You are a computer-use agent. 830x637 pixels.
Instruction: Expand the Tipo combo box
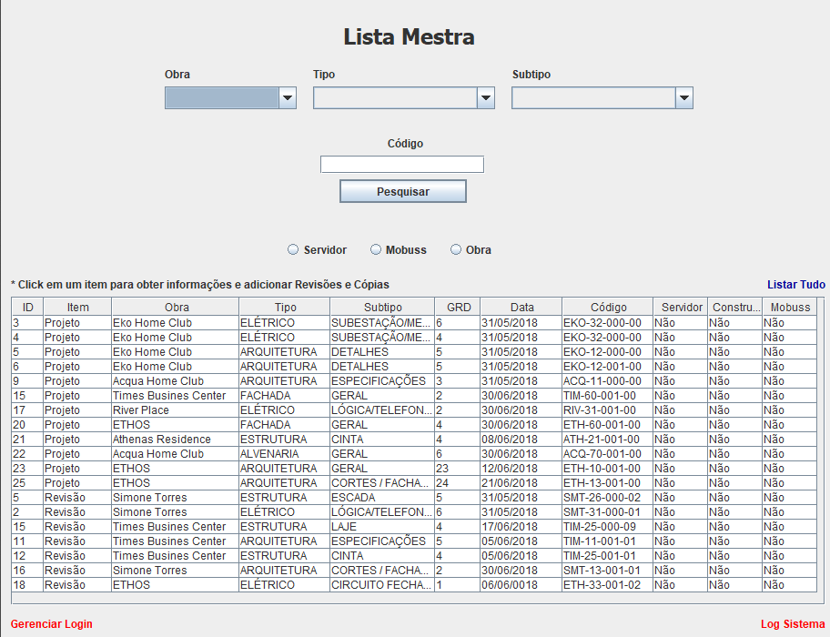(485, 98)
